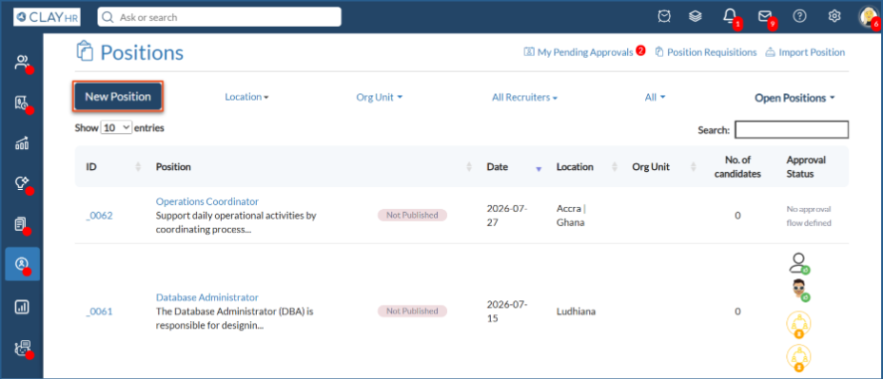Click the ClayHR logo
883x379 pixels.
[47, 17]
